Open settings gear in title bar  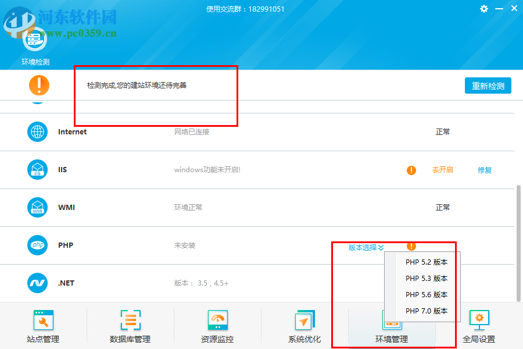point(484,9)
